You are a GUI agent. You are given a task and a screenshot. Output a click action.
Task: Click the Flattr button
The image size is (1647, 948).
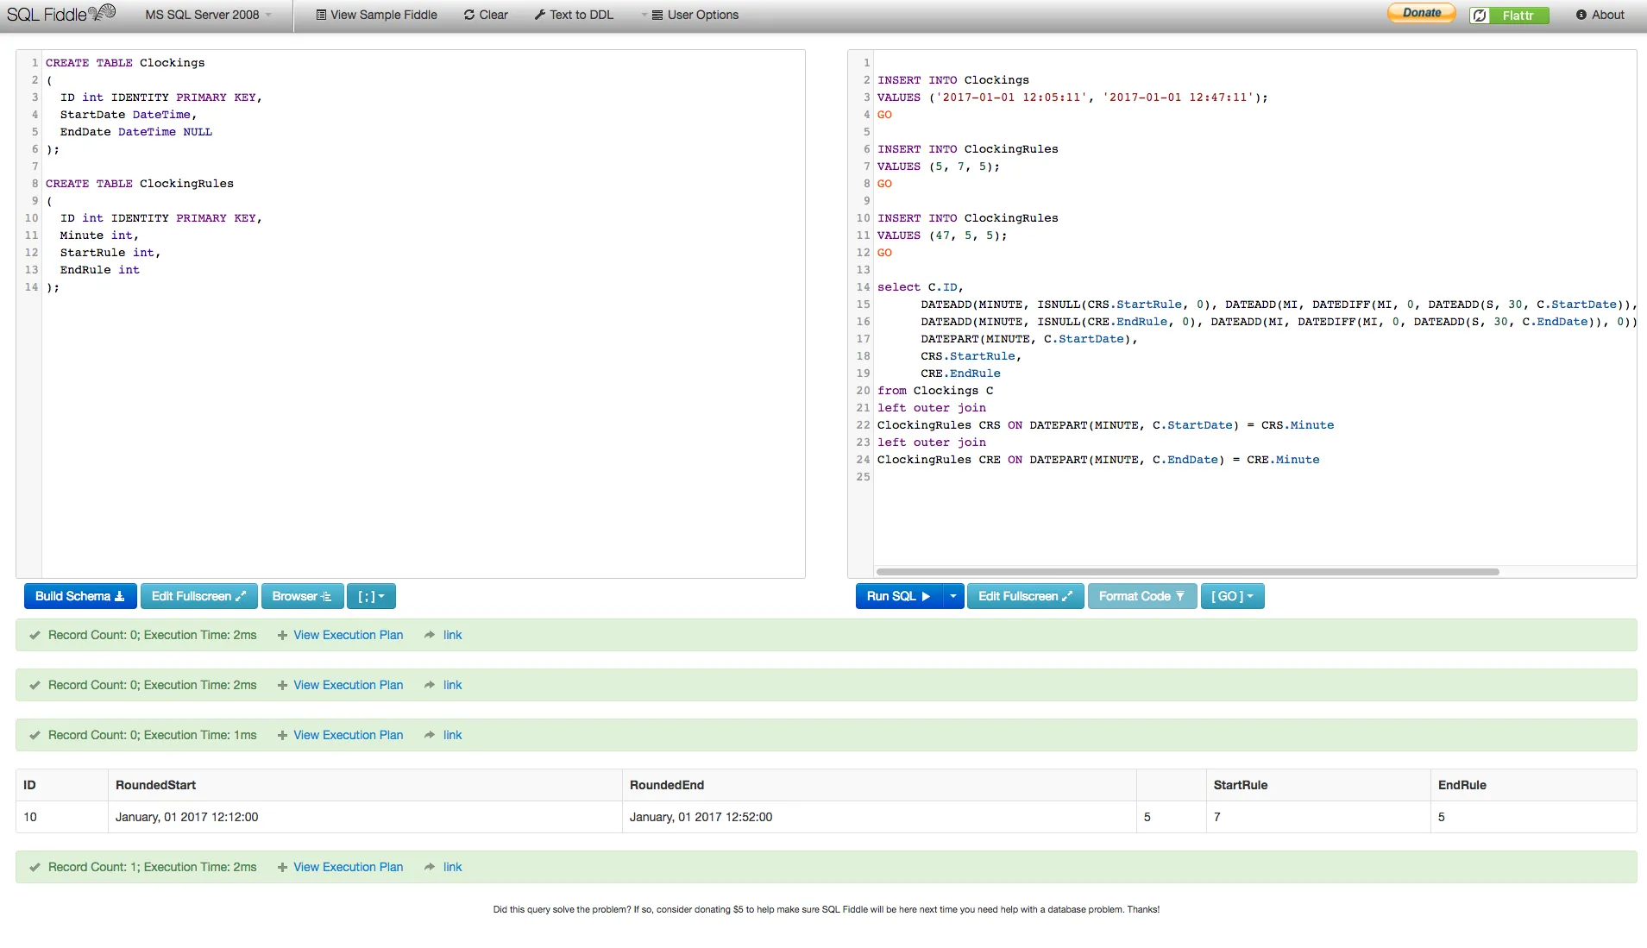[x=1509, y=16]
